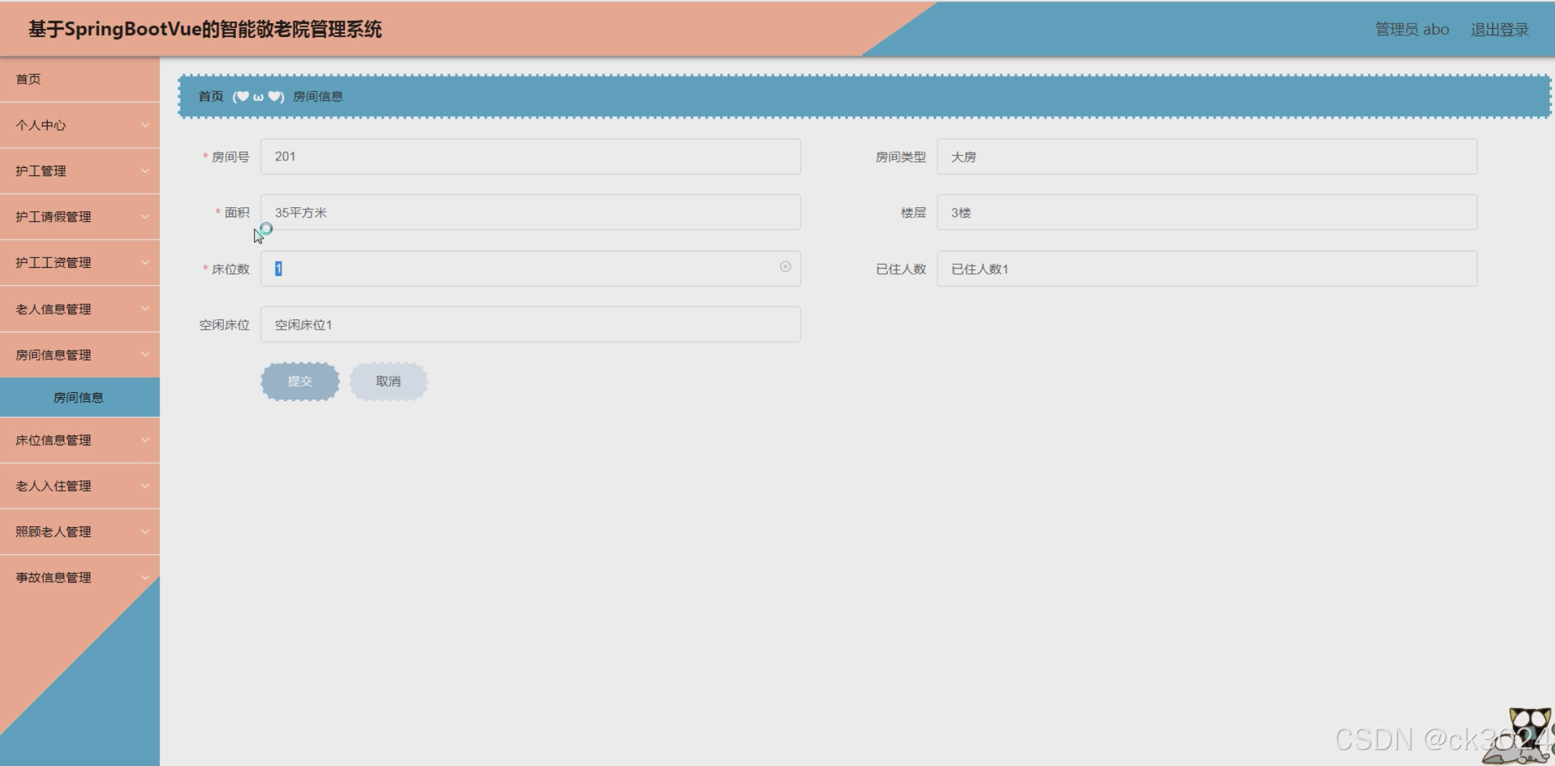This screenshot has width=1555, height=766.
Task: Clear the 床位数 field with its clear icon
Action: (x=785, y=267)
